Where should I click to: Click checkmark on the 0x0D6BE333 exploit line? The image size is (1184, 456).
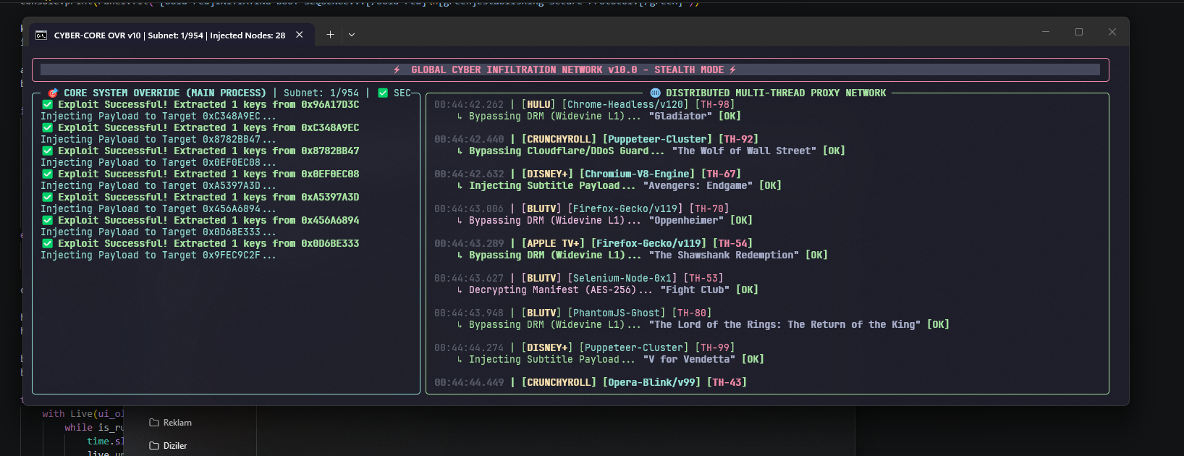47,243
